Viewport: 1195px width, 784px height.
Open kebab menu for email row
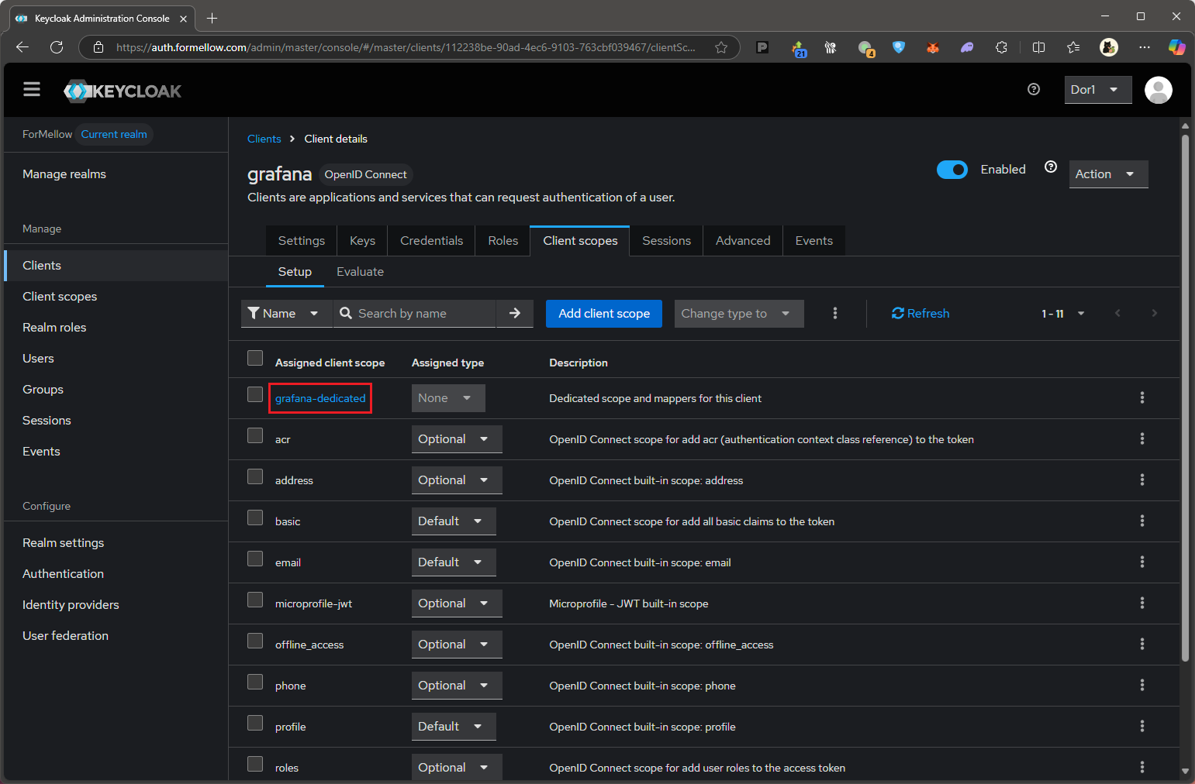pos(1141,562)
